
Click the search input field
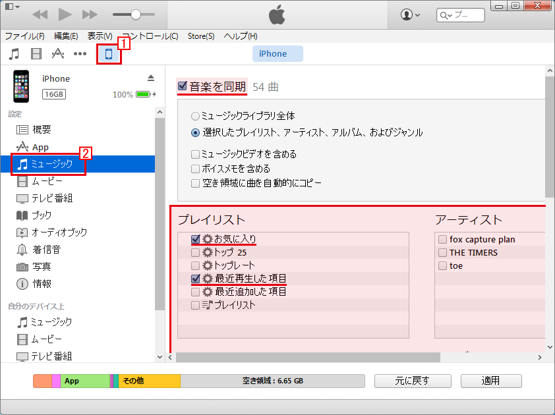[461, 15]
